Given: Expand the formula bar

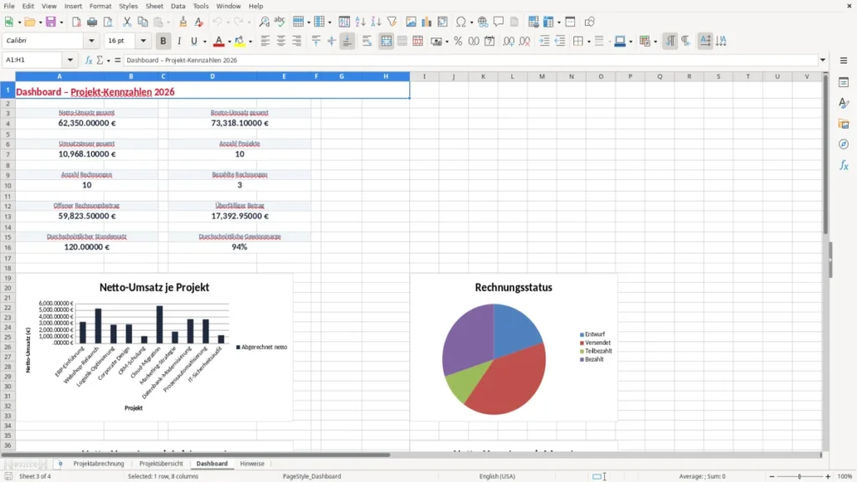Looking at the screenshot, I should pyautogui.click(x=823, y=60).
